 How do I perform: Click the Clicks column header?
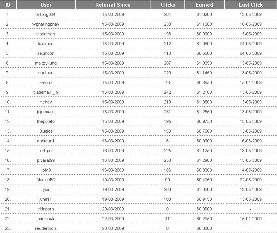click(x=168, y=5)
